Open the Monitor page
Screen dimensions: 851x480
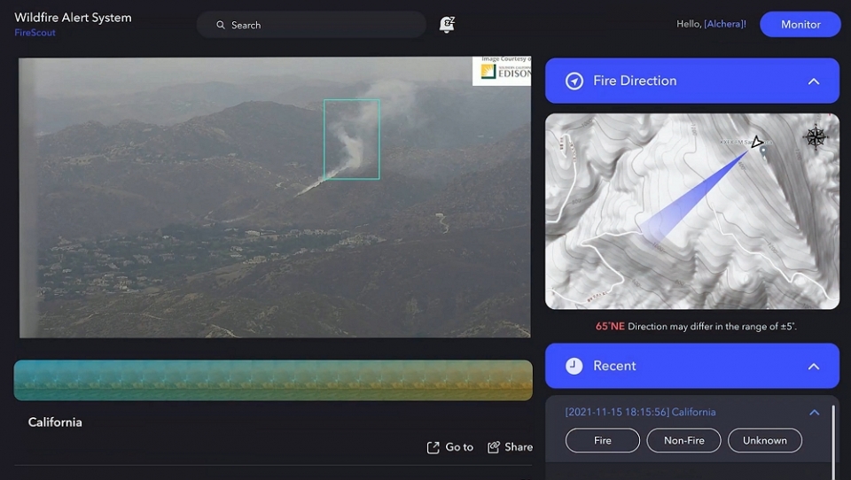800,25
